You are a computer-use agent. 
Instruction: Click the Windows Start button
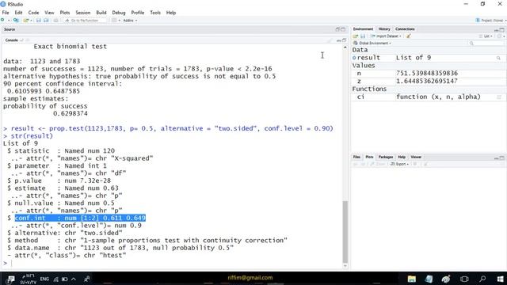[x=500, y=279]
